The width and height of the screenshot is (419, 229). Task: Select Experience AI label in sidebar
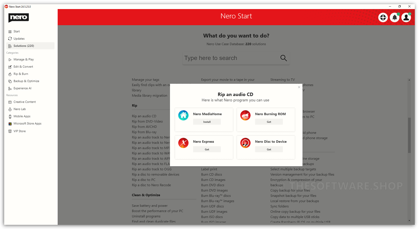click(23, 89)
